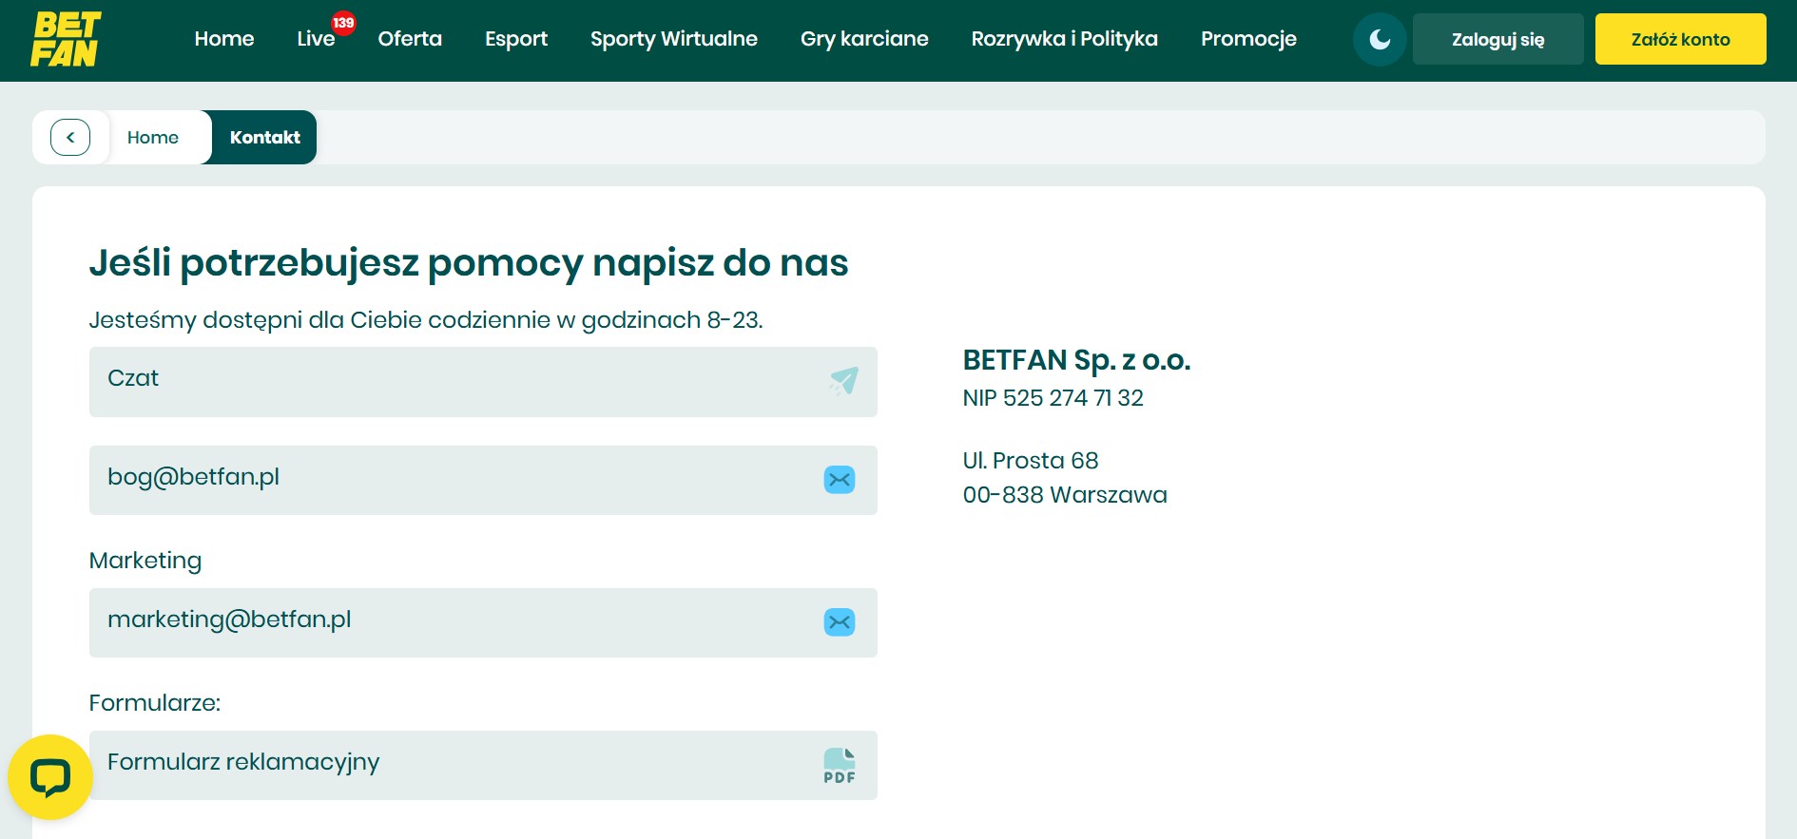Image resolution: width=1797 pixels, height=839 pixels.
Task: Click envelope icon next to bog@betfan.pl
Action: pos(840,480)
